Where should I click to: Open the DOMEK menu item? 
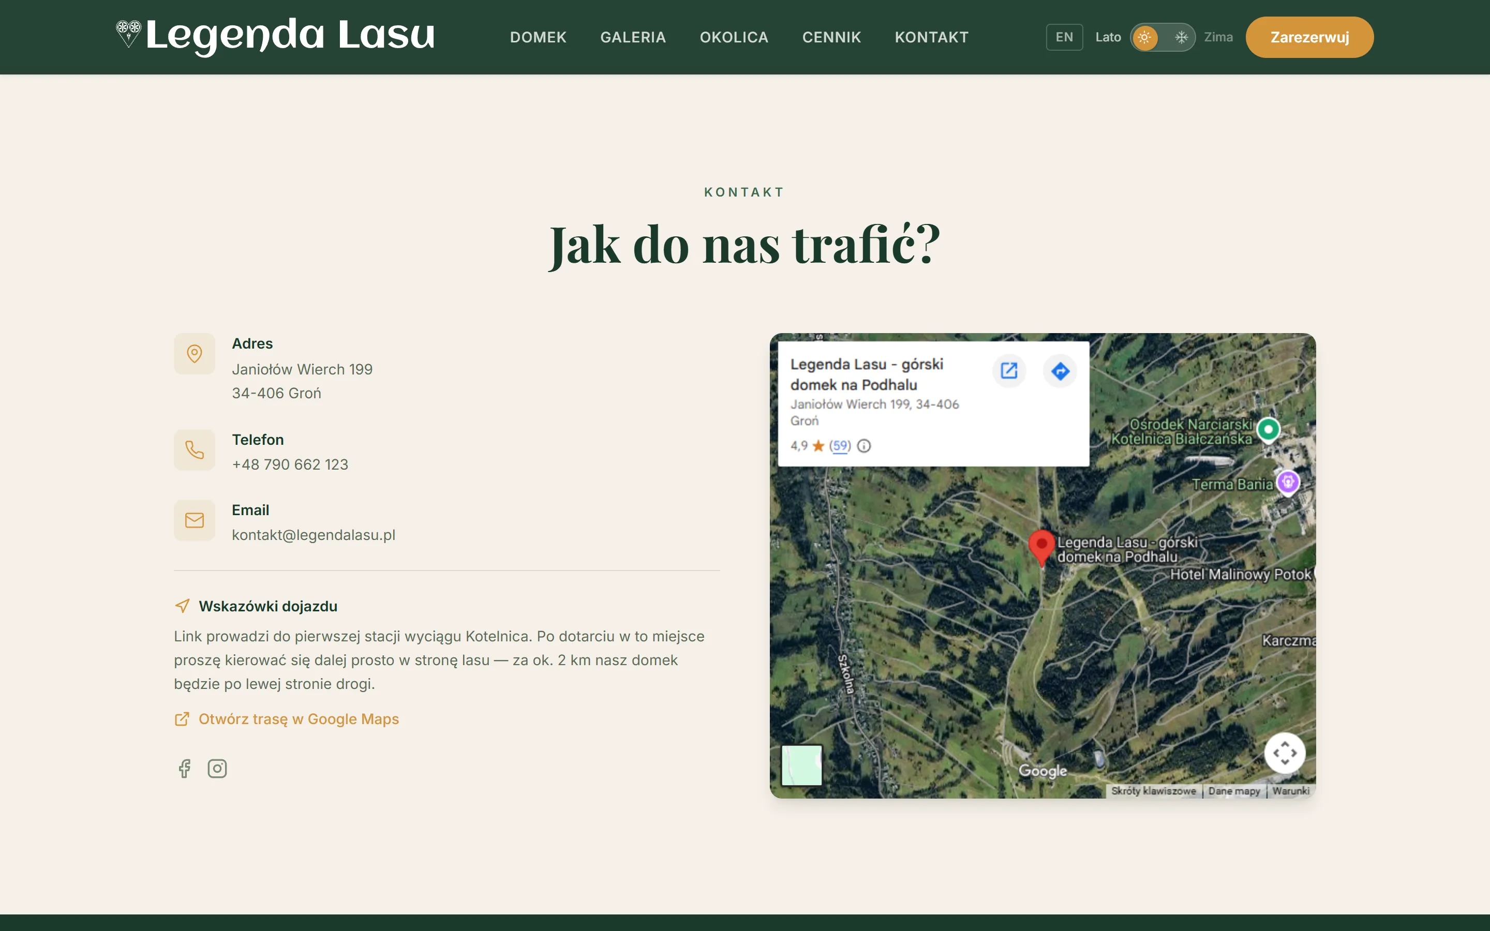click(x=538, y=37)
